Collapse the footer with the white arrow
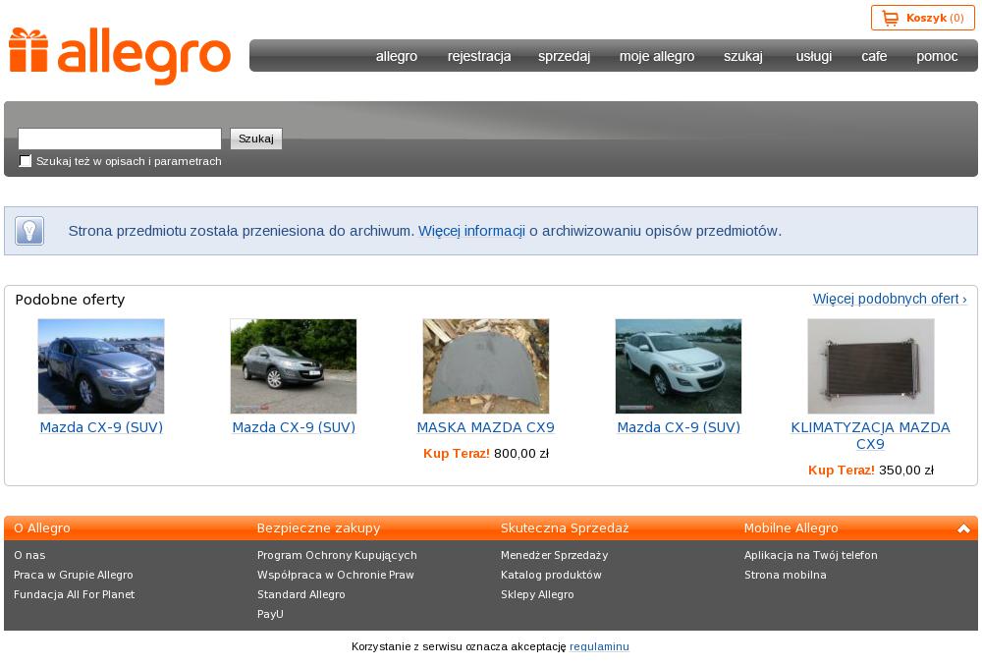 click(963, 528)
